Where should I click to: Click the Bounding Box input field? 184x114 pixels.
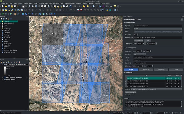pos(158,37)
